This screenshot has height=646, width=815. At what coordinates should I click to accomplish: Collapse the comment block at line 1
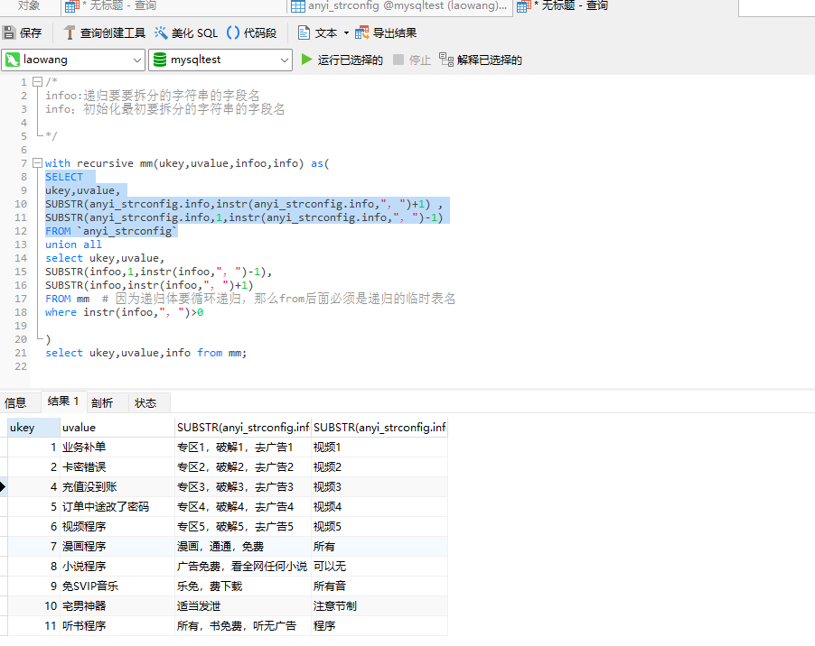pyautogui.click(x=37, y=81)
